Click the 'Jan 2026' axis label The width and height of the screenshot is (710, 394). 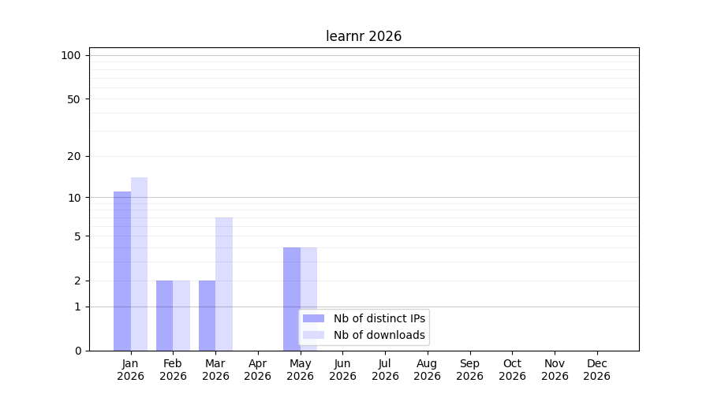coord(130,370)
